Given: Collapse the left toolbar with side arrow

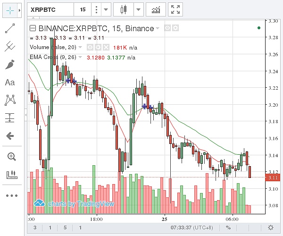Looking at the screenshot, I should point(26,115).
